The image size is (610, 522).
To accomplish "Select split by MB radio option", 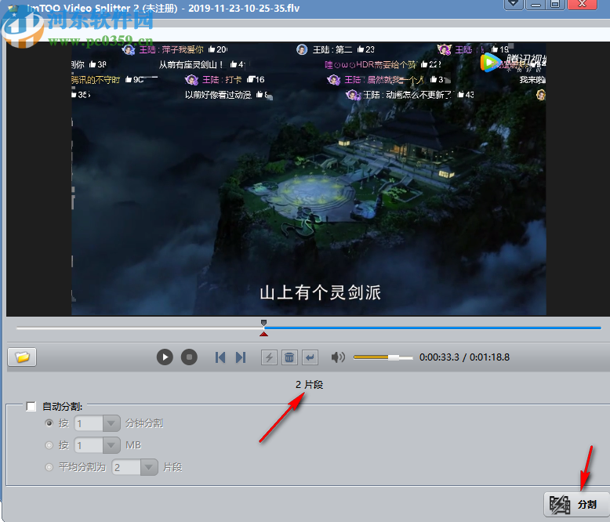I will click(49, 445).
